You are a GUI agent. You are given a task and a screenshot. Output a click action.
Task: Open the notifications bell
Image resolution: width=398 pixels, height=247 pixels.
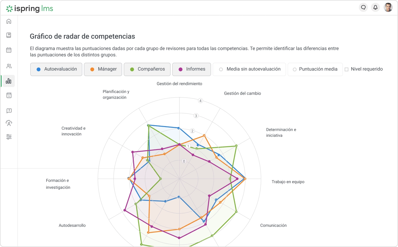[375, 7]
